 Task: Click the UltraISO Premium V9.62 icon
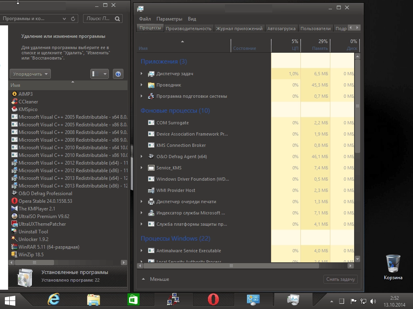click(x=15, y=216)
